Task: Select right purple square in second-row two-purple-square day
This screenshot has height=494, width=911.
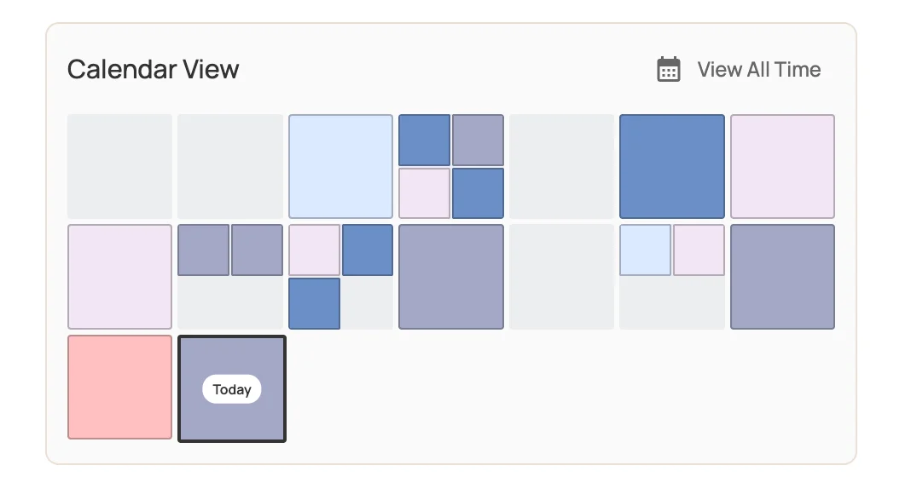Action: [x=257, y=250]
